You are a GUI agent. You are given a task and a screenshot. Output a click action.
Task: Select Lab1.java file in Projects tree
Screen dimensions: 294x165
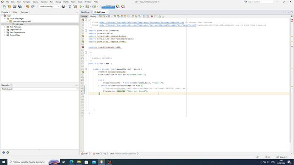(19, 24)
